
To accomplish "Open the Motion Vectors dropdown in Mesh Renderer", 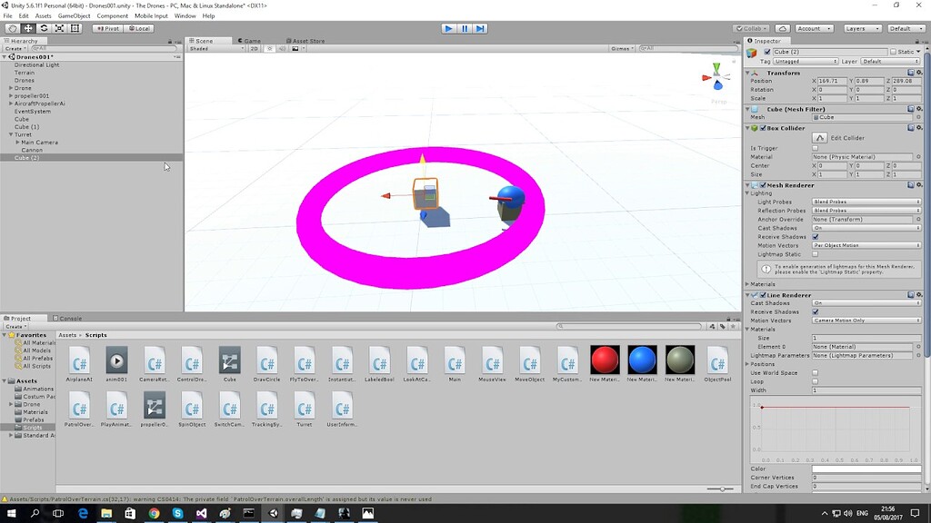I will click(x=864, y=245).
